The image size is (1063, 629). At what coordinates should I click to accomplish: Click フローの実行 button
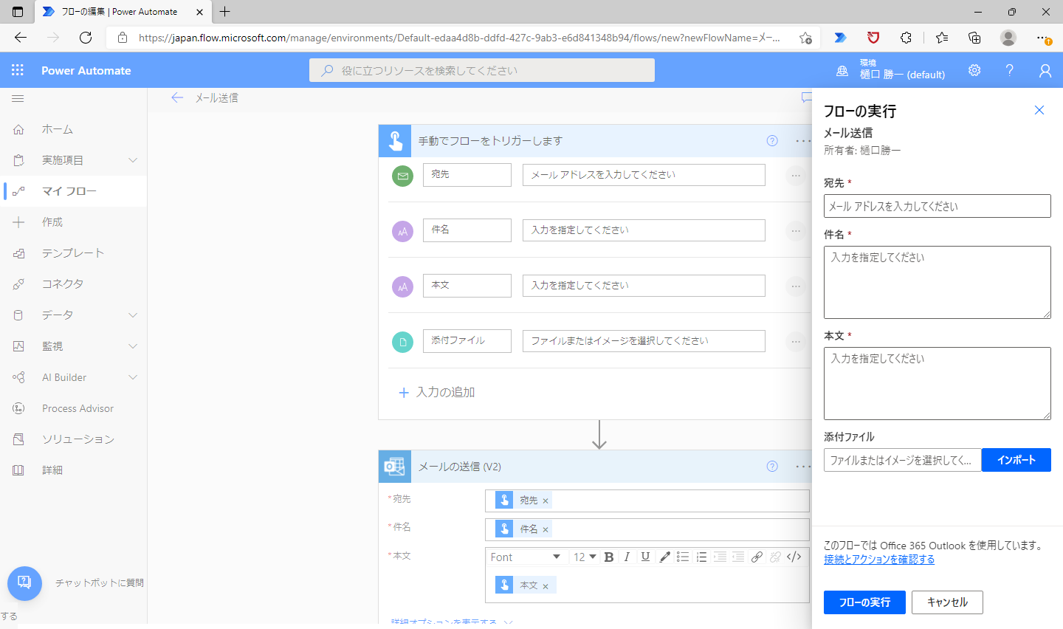[x=864, y=602]
